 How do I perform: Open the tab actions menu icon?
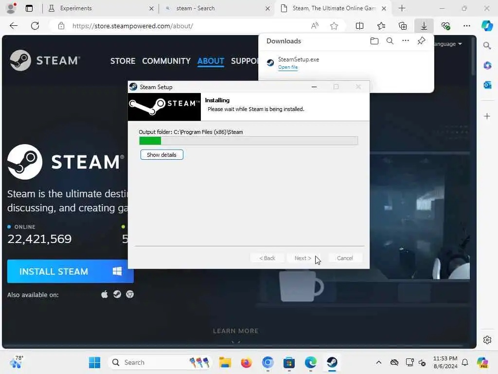pyautogui.click(x=29, y=8)
